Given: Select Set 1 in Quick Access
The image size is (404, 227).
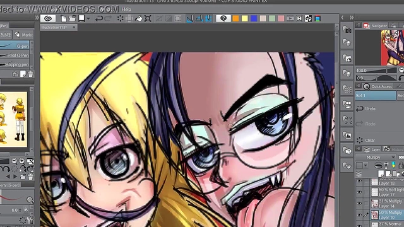Looking at the screenshot, I should [376, 95].
